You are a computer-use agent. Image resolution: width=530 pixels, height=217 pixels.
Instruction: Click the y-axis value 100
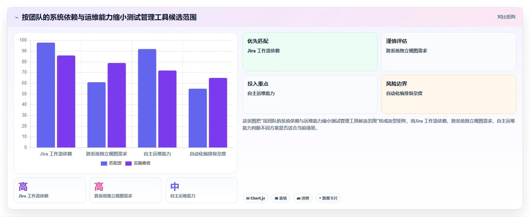tap(23, 40)
